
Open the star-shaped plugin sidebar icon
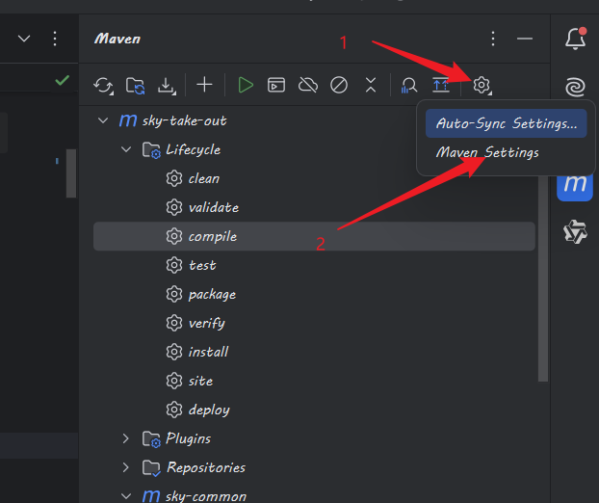[x=575, y=231]
